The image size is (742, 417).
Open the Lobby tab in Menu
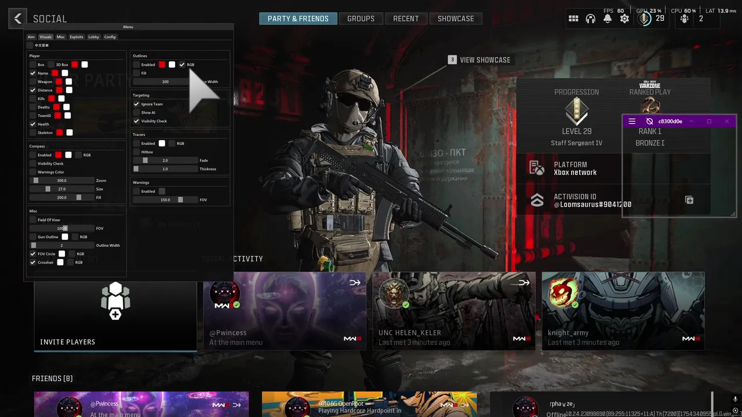pos(93,36)
